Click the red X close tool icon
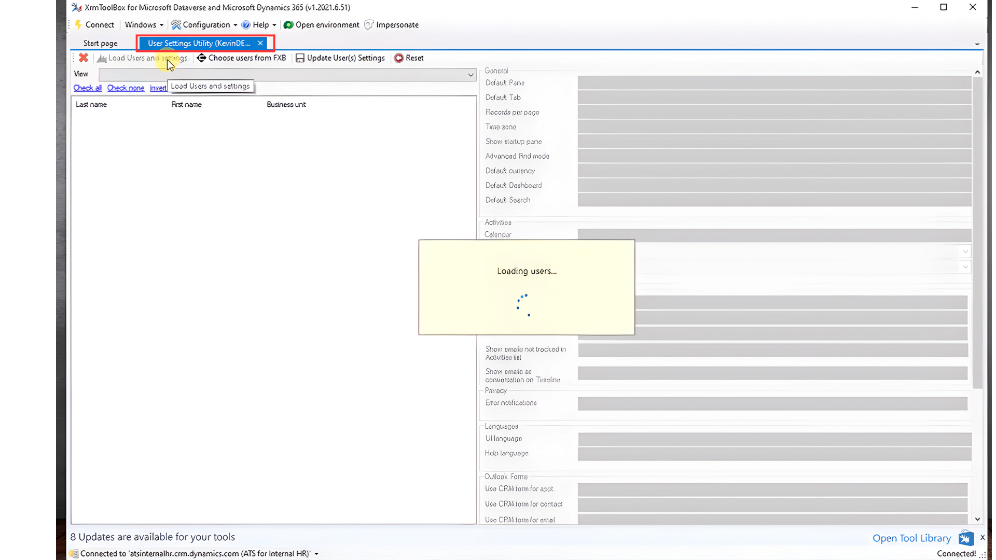The image size is (996, 560). click(84, 58)
